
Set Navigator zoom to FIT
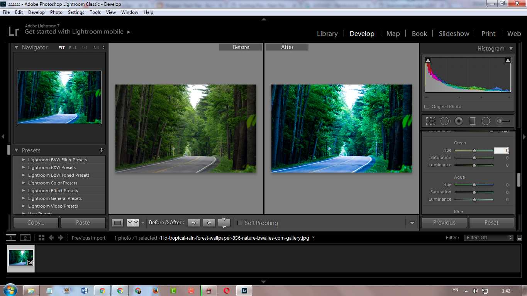[x=62, y=48]
